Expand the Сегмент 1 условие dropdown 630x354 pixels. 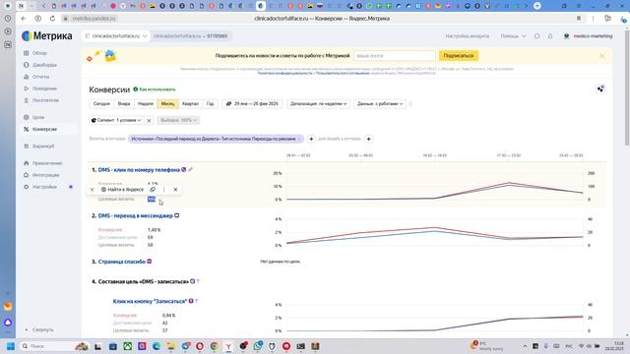click(x=116, y=120)
